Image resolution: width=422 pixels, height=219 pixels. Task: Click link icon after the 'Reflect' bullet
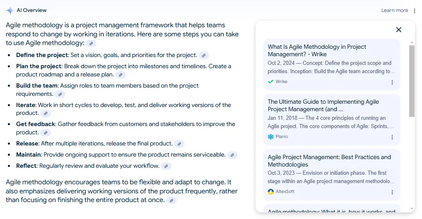[166, 166]
